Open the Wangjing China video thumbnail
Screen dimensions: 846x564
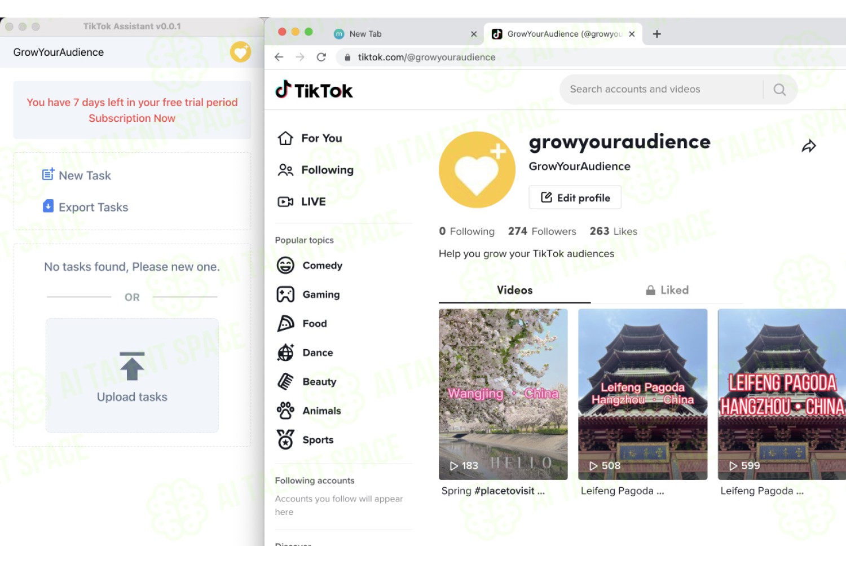pos(503,394)
